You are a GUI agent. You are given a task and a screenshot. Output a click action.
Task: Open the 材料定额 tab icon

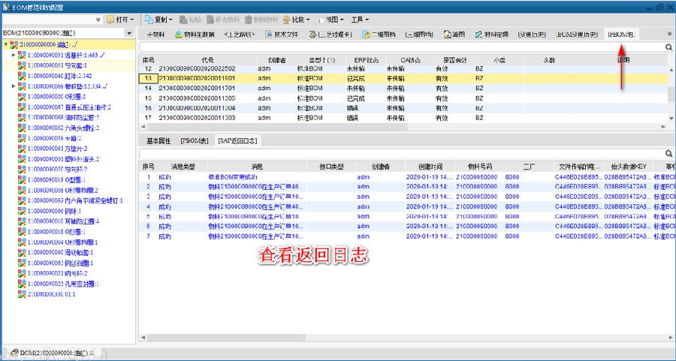click(x=478, y=35)
